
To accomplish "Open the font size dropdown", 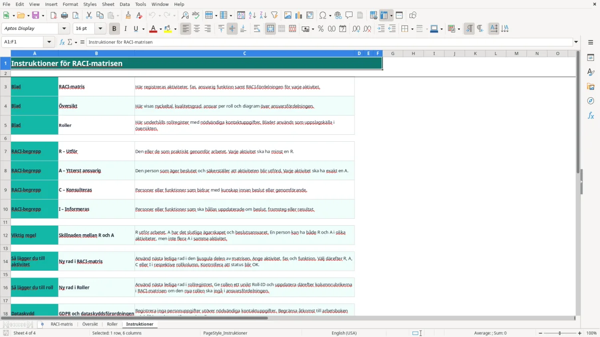I will click(100, 28).
